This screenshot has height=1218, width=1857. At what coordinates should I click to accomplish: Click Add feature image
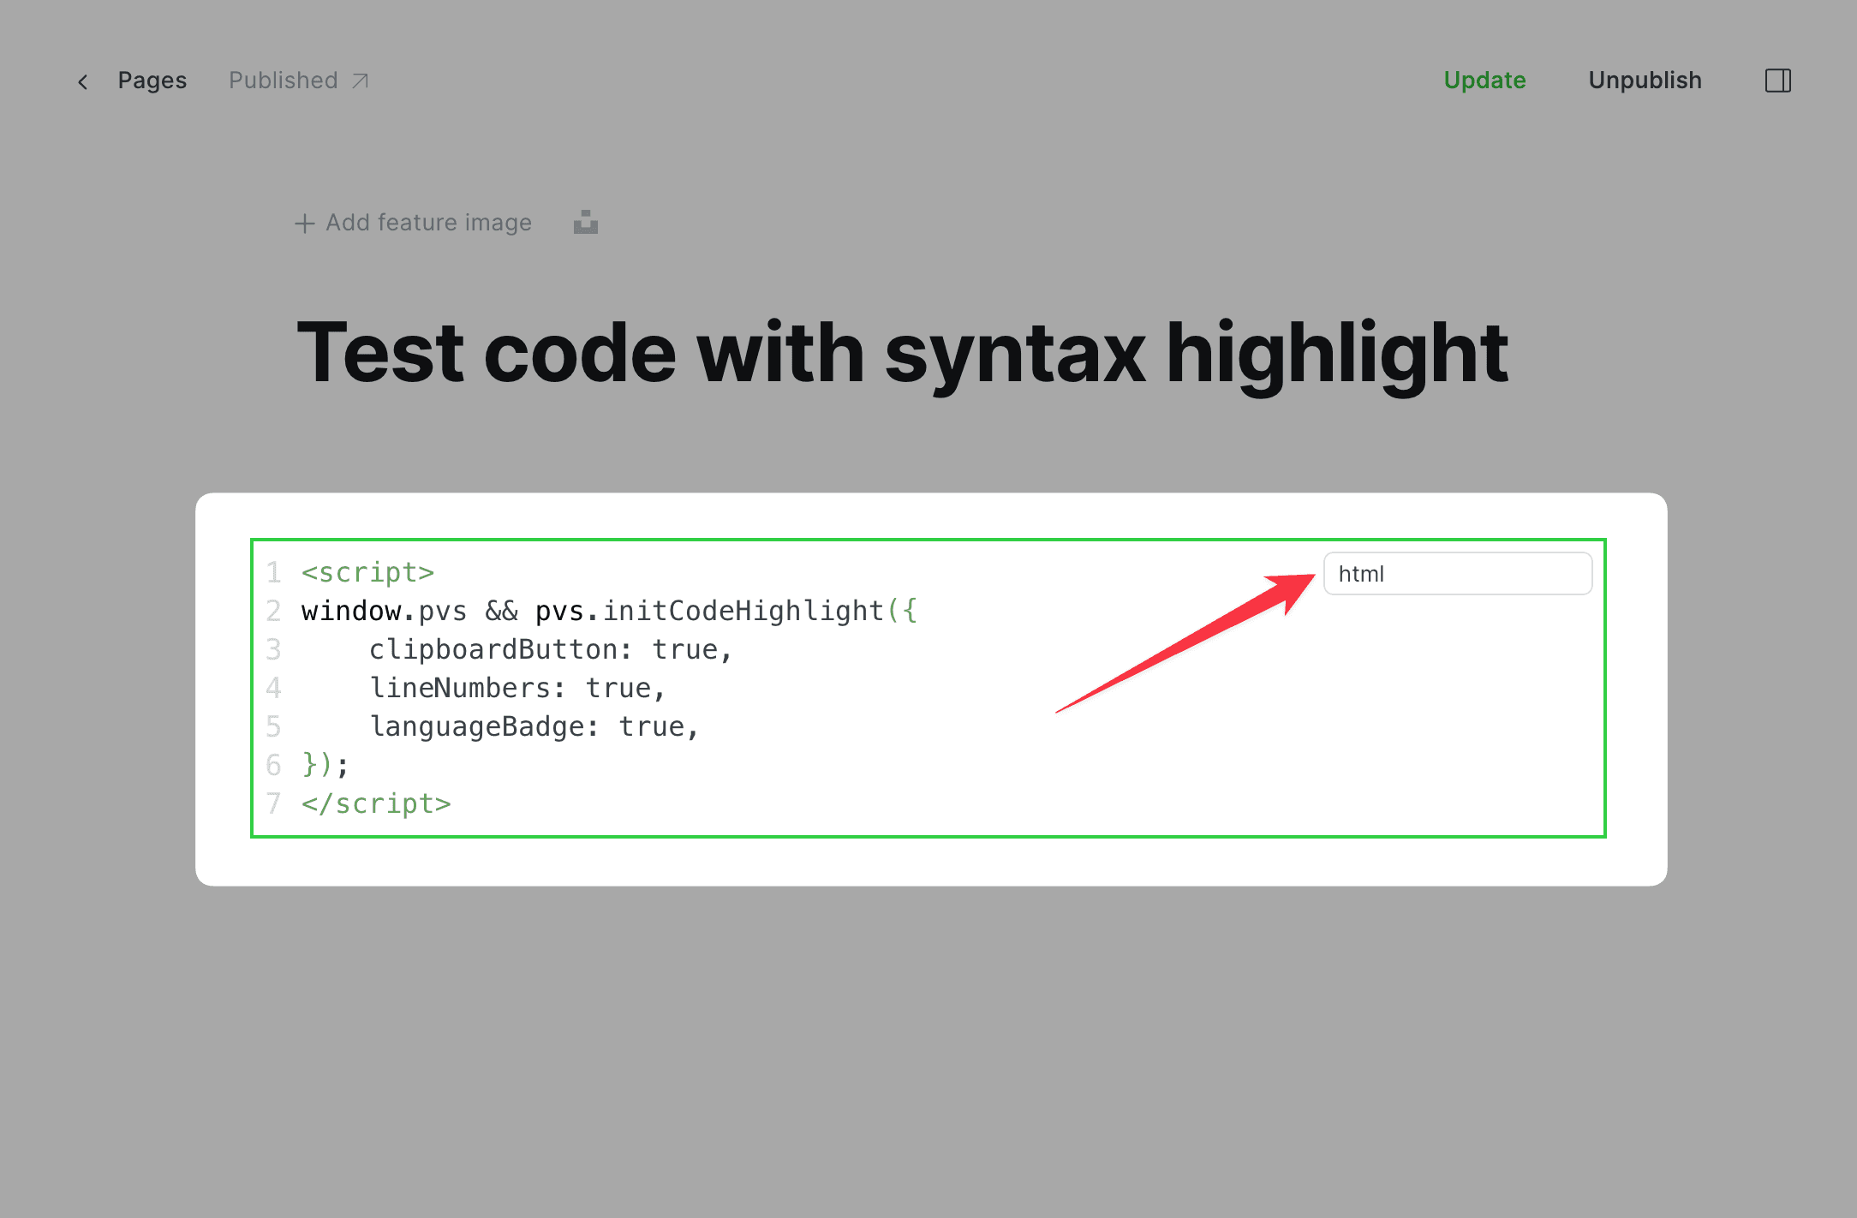tap(428, 222)
